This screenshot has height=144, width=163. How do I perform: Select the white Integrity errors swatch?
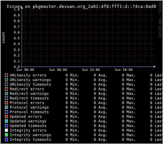pyautogui.click(x=7, y=130)
